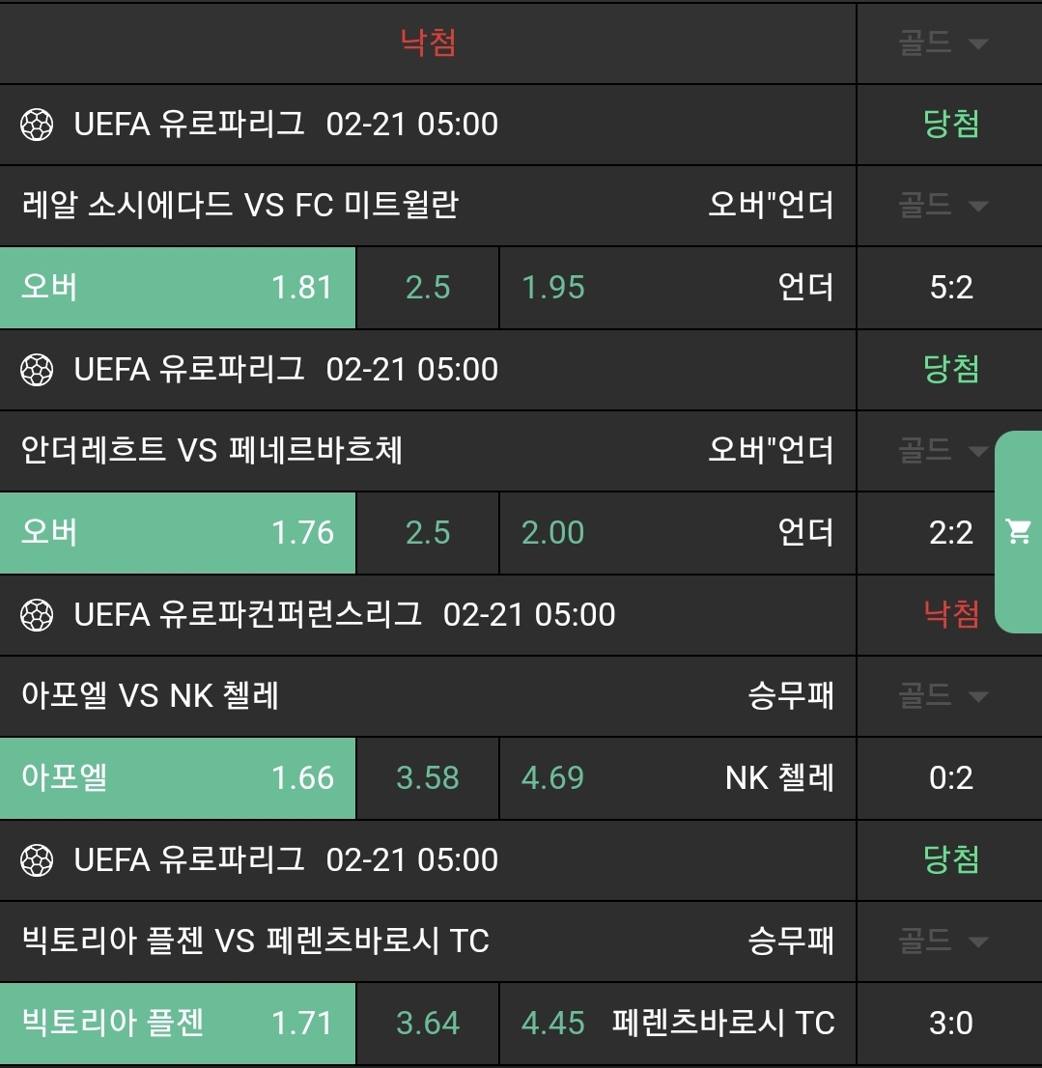Click soccer ball icon for 유로파컨퍼런스리그 row
The image size is (1042, 1068).
click(37, 615)
